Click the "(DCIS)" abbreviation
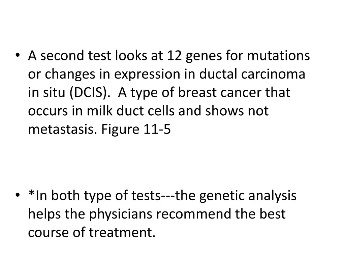 coord(90,93)
